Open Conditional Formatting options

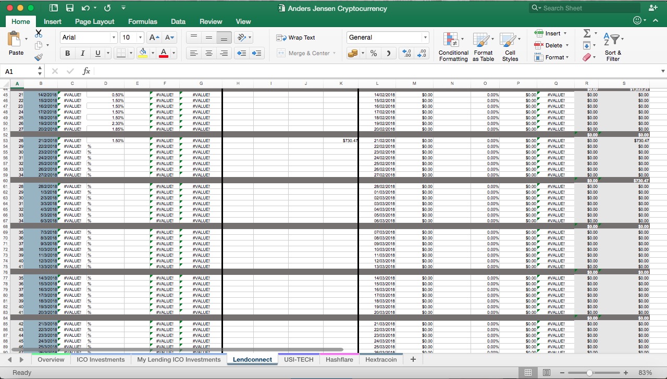(x=453, y=47)
